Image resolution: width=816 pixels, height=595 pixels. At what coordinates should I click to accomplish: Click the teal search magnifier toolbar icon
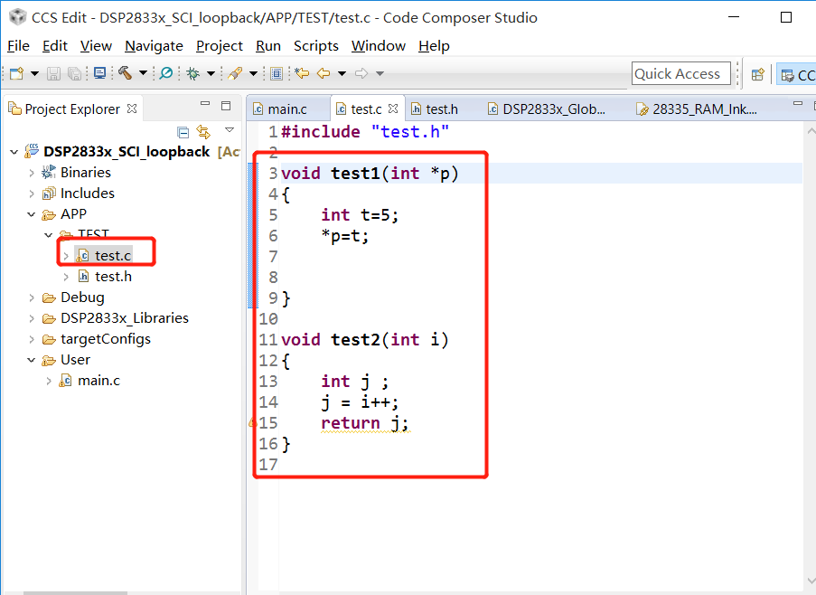[166, 73]
